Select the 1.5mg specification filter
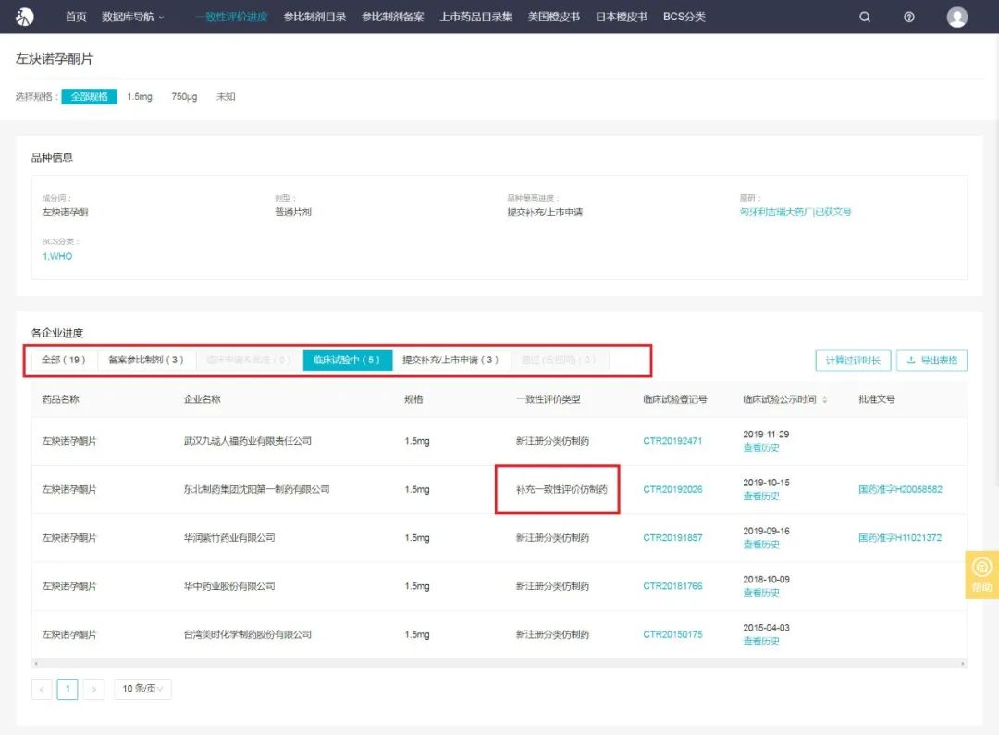This screenshot has width=999, height=735. pyautogui.click(x=140, y=97)
